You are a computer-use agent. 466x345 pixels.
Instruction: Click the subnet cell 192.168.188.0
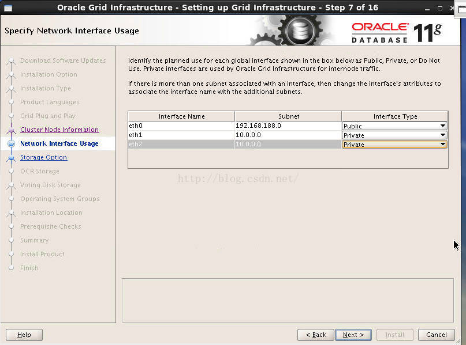(288, 126)
